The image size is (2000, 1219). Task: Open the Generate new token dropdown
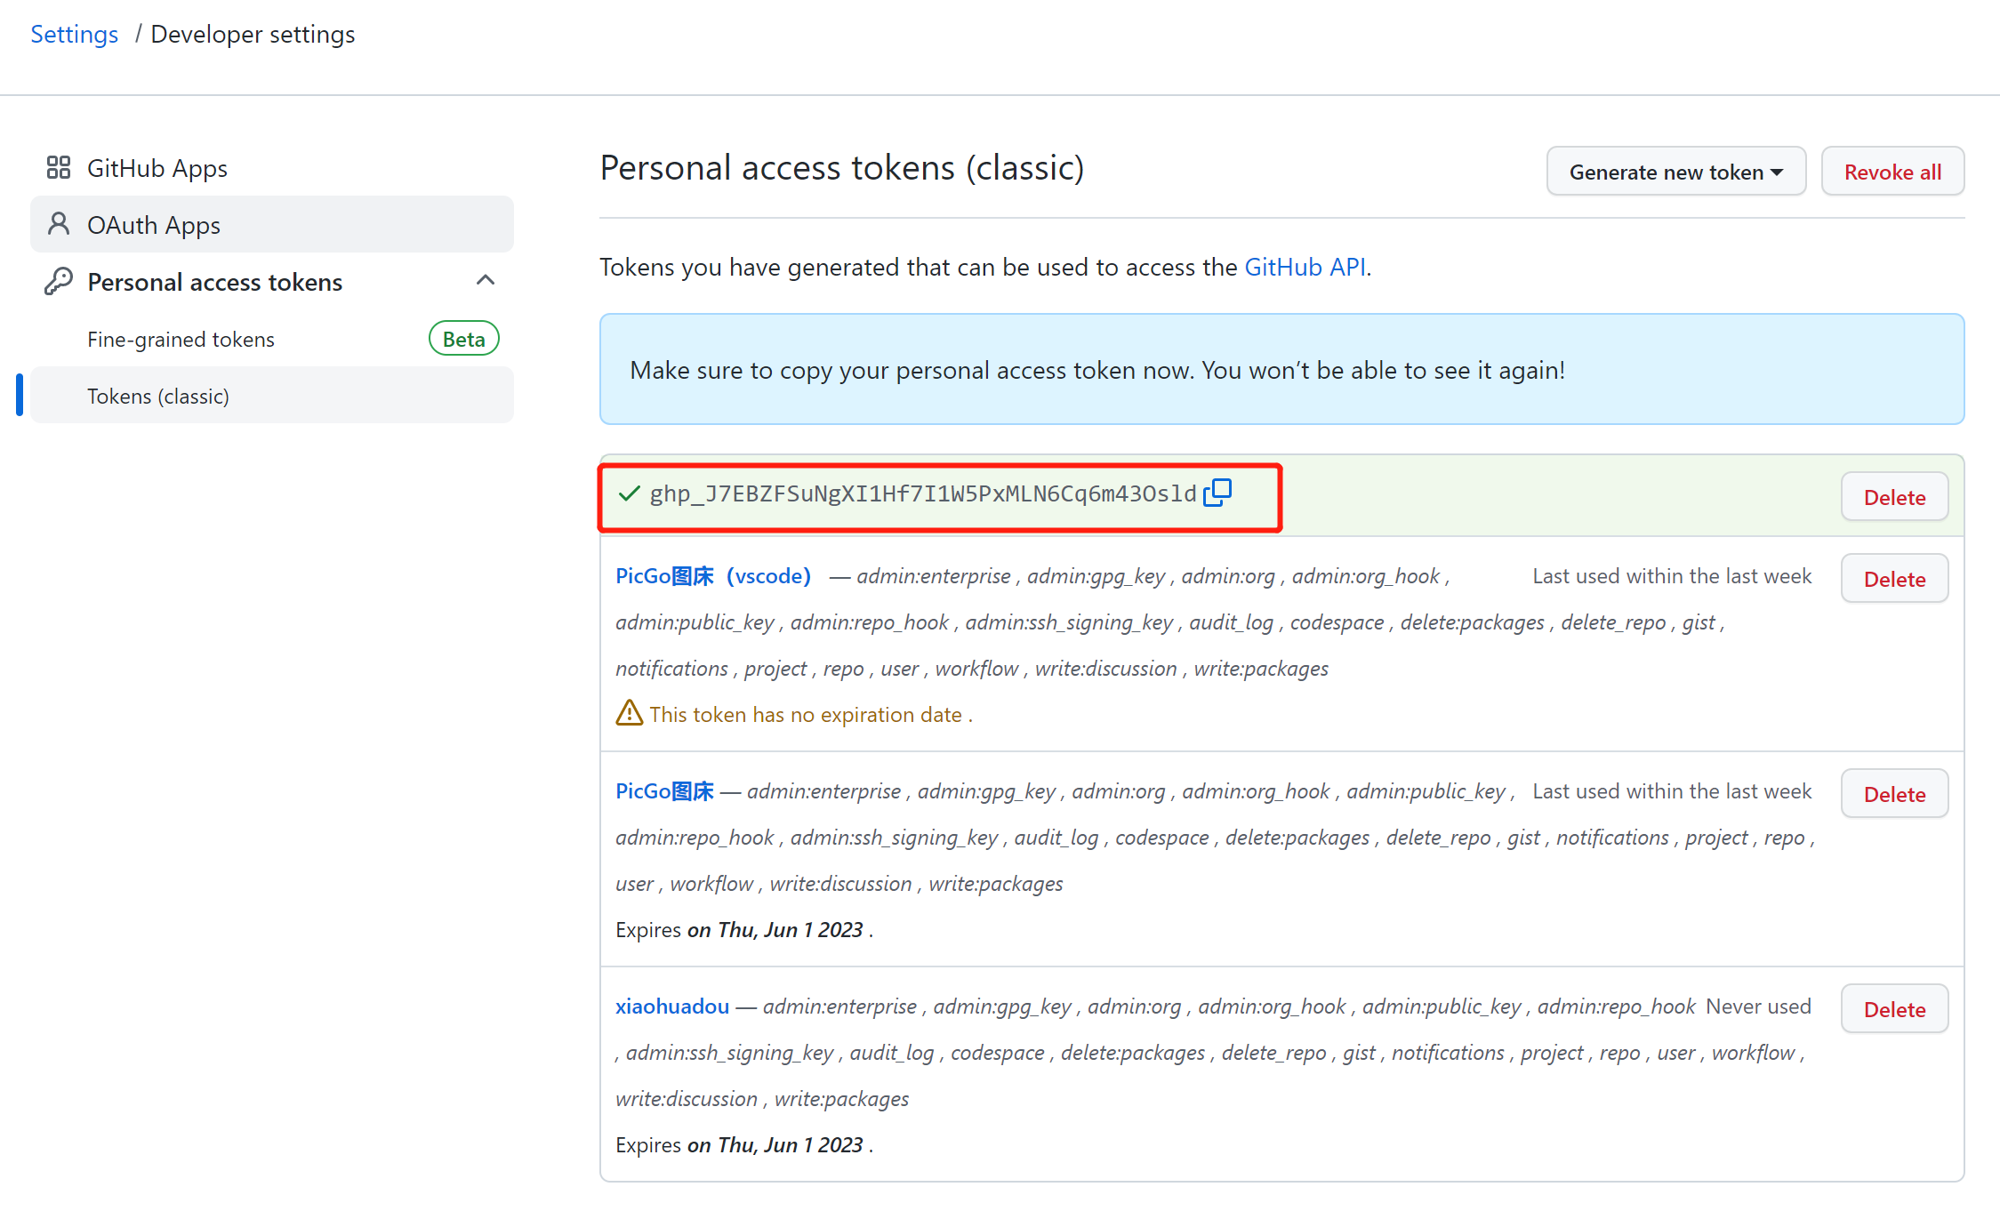pyautogui.click(x=1675, y=172)
